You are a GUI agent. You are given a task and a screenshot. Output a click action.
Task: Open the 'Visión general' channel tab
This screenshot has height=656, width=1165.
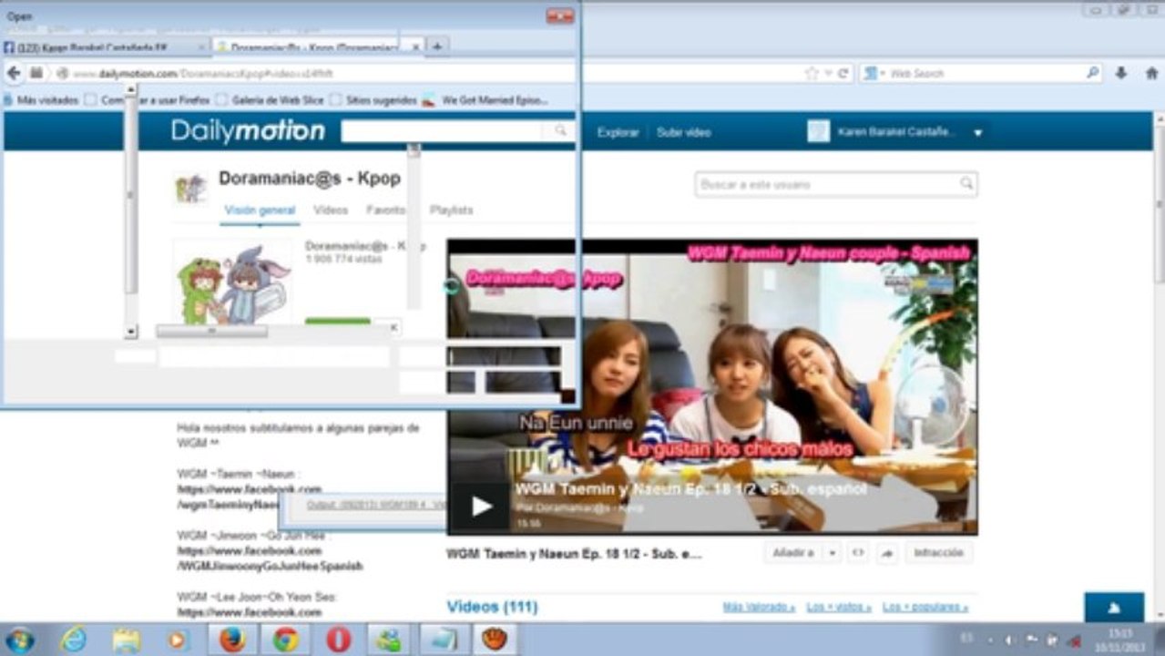(260, 210)
